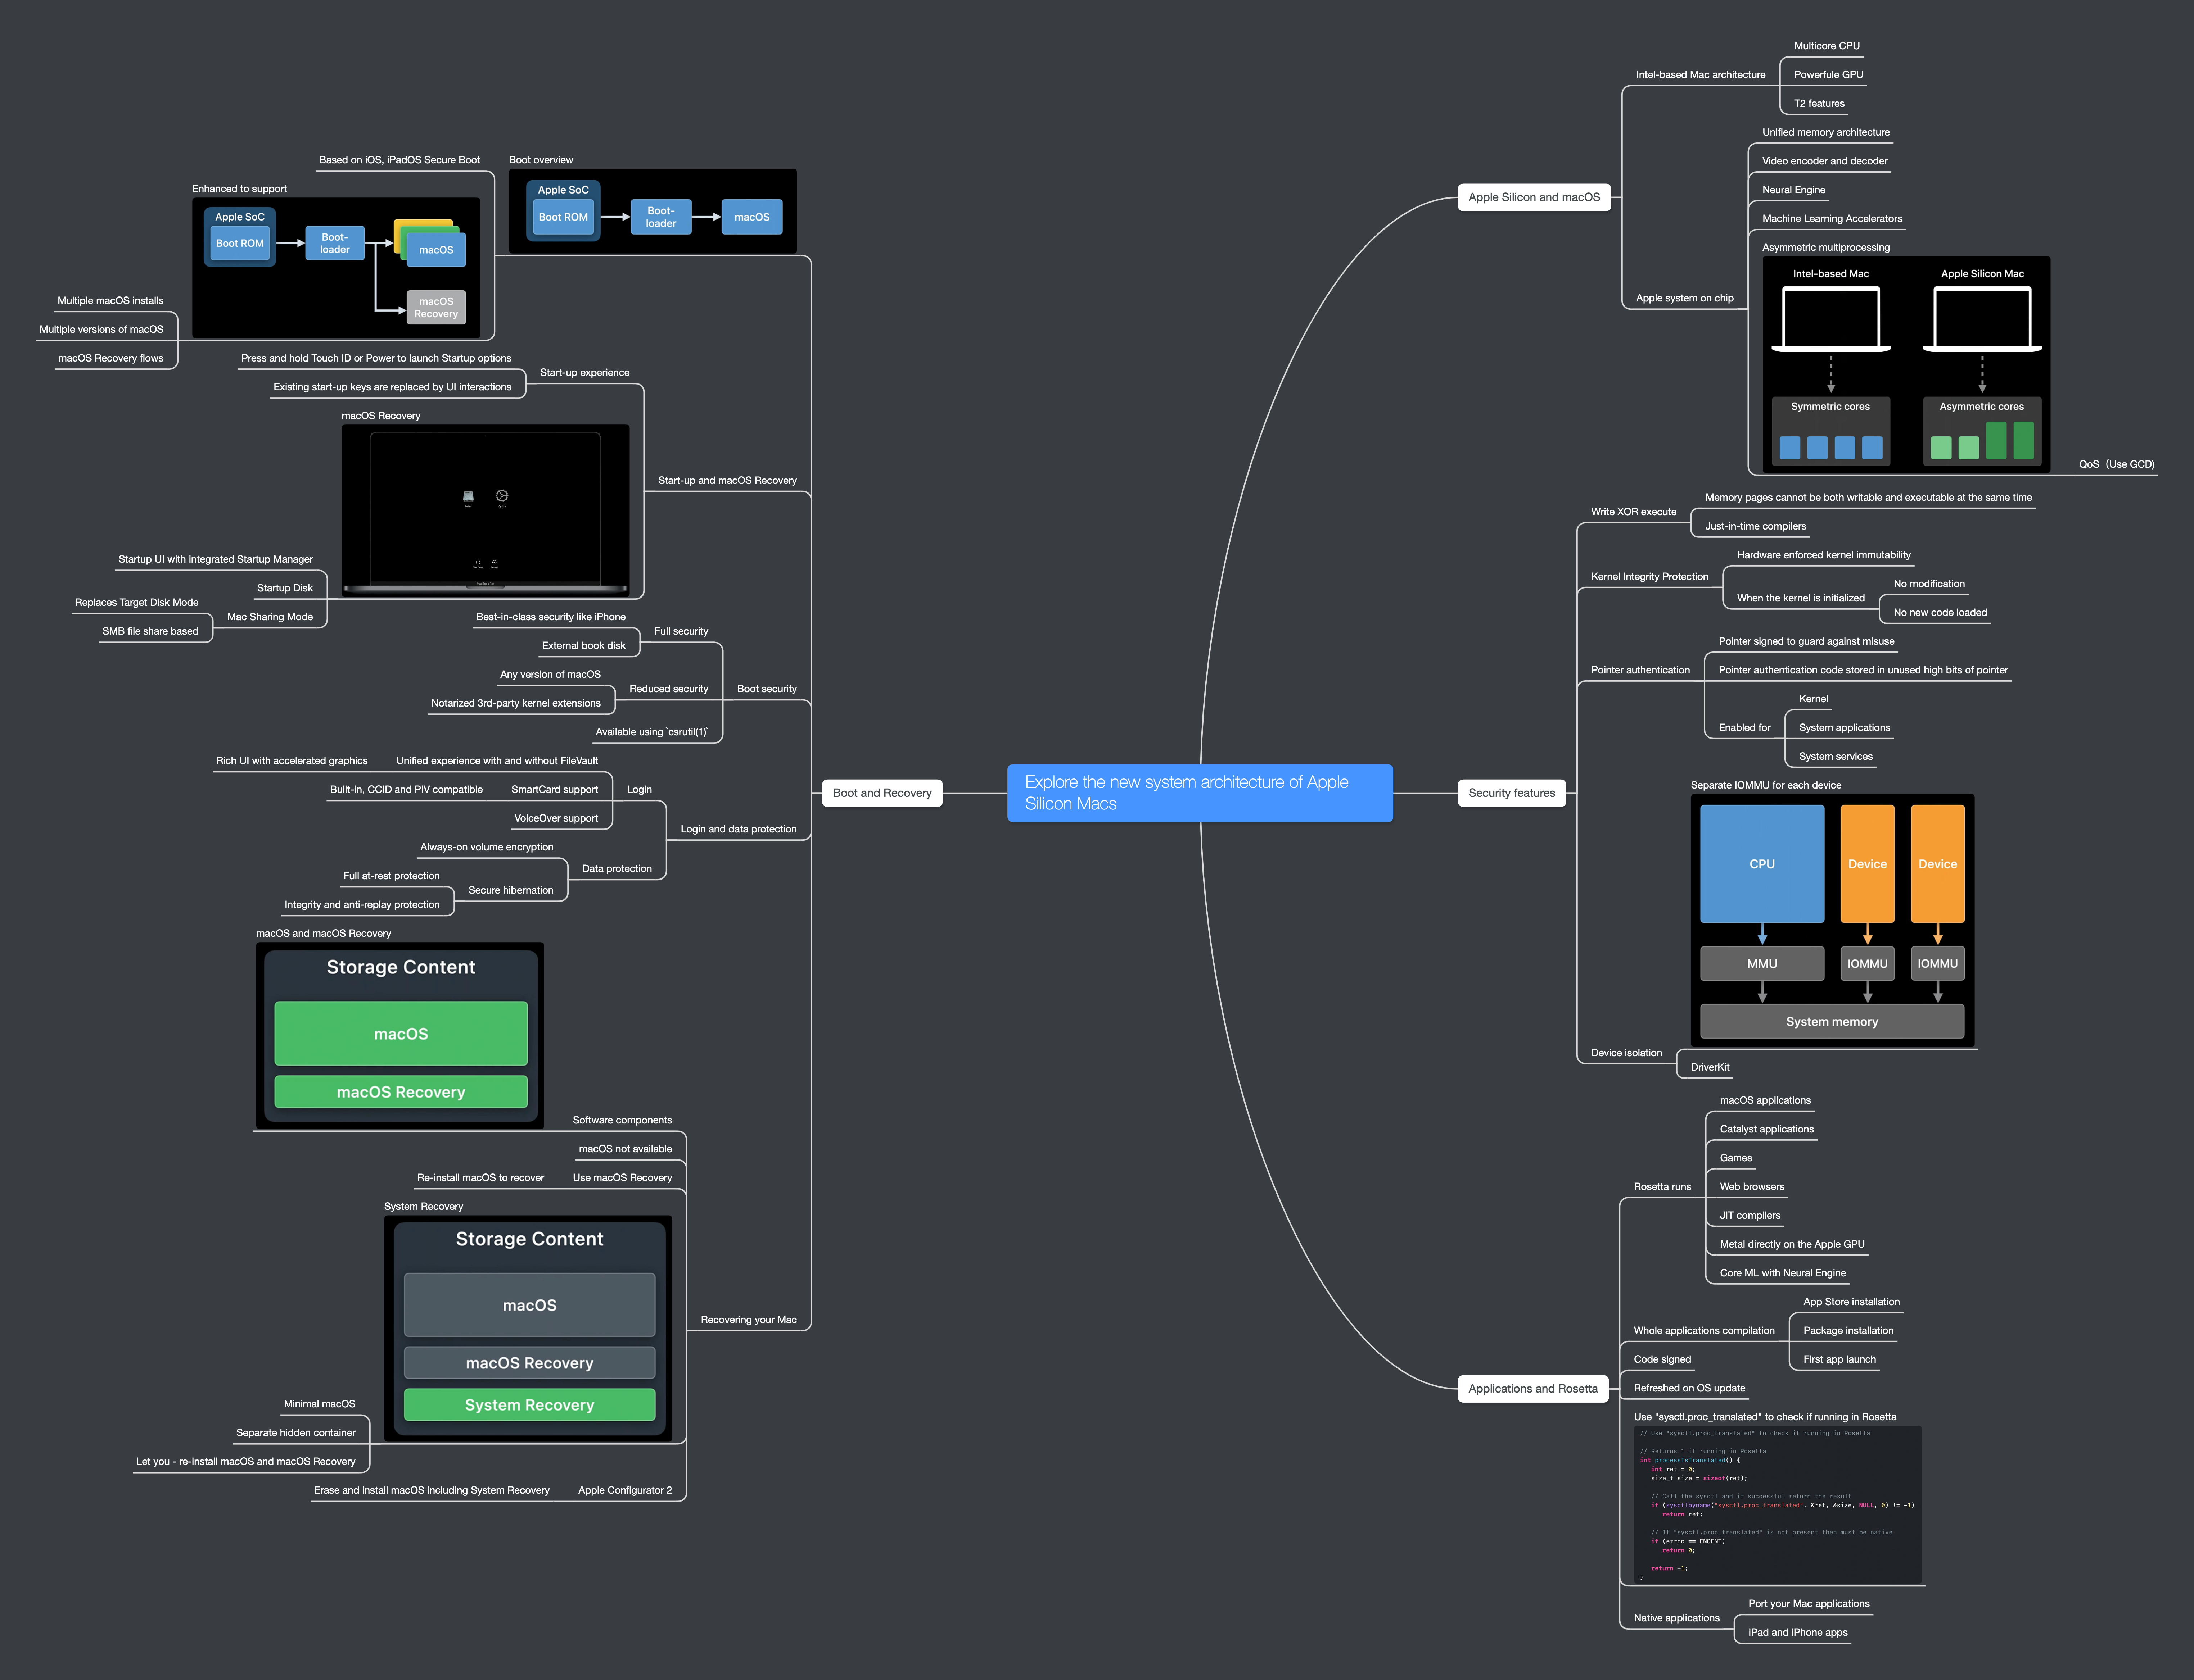The height and width of the screenshot is (1680, 2194).
Task: Click 'Device isolation' topic
Action: [x=1627, y=1053]
